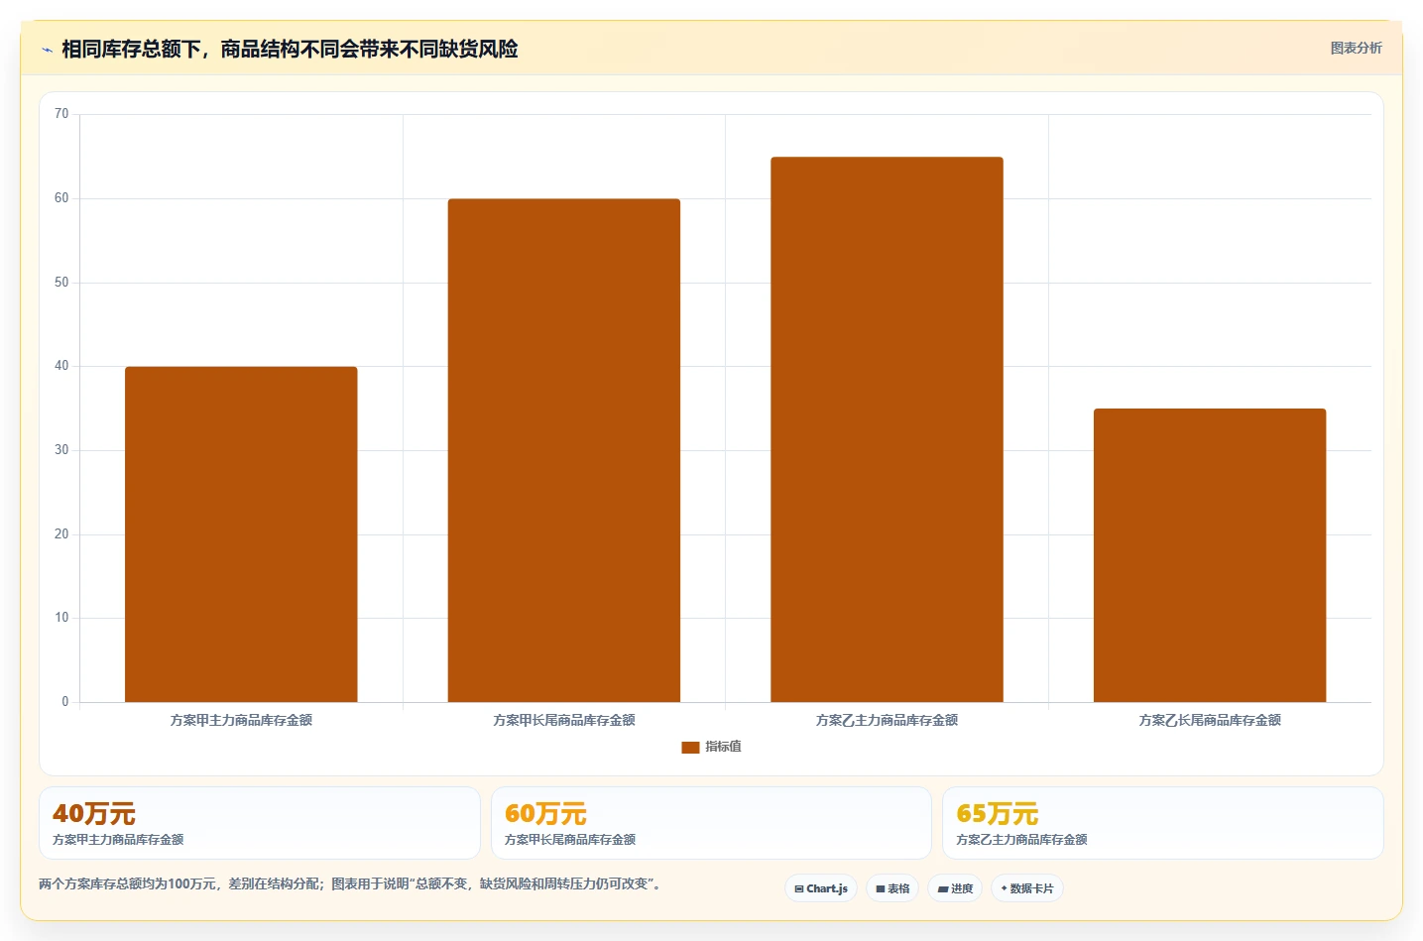Click the lightning icon beside the title
The image size is (1423, 941).
coord(47,50)
